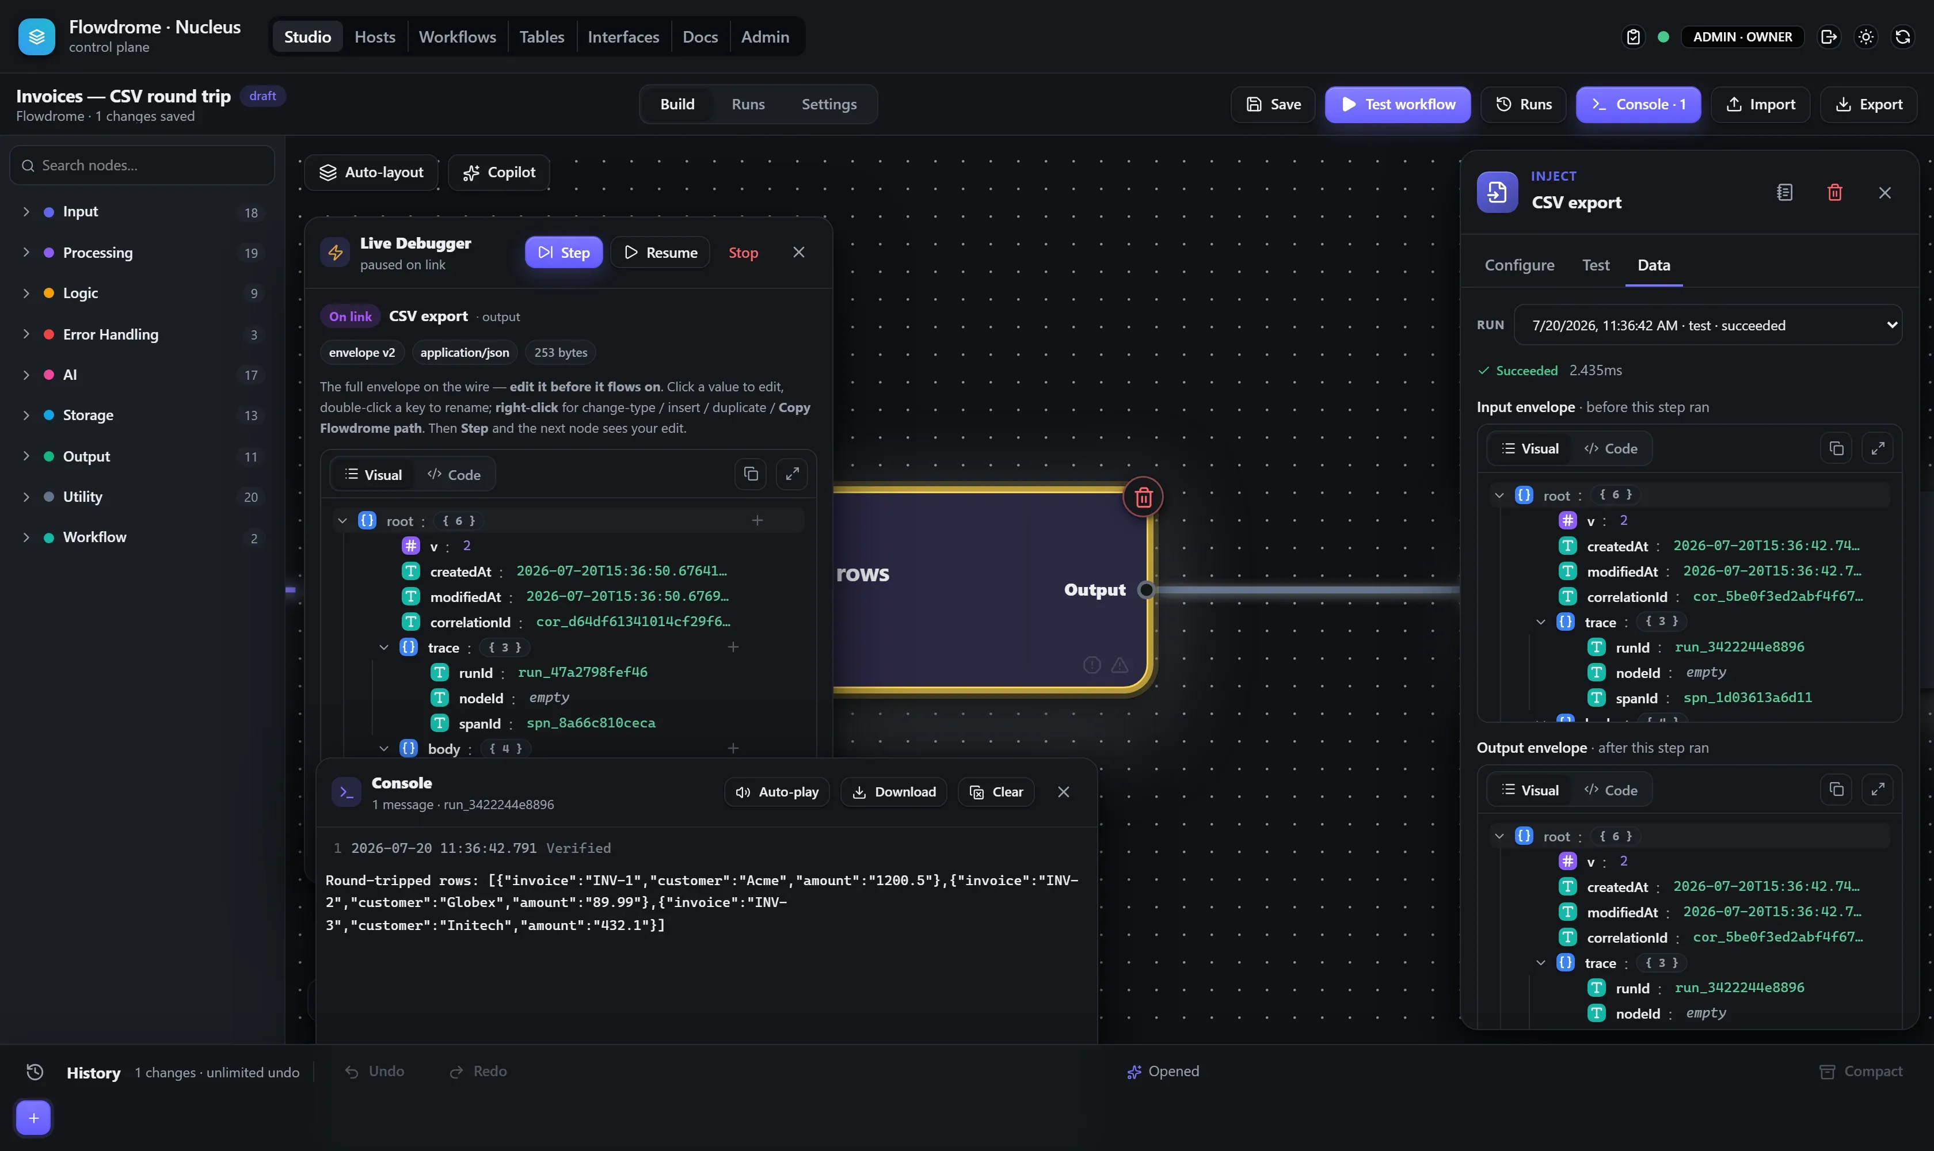
Task: Switch Input envelope to Visual view
Action: [x=1530, y=448]
